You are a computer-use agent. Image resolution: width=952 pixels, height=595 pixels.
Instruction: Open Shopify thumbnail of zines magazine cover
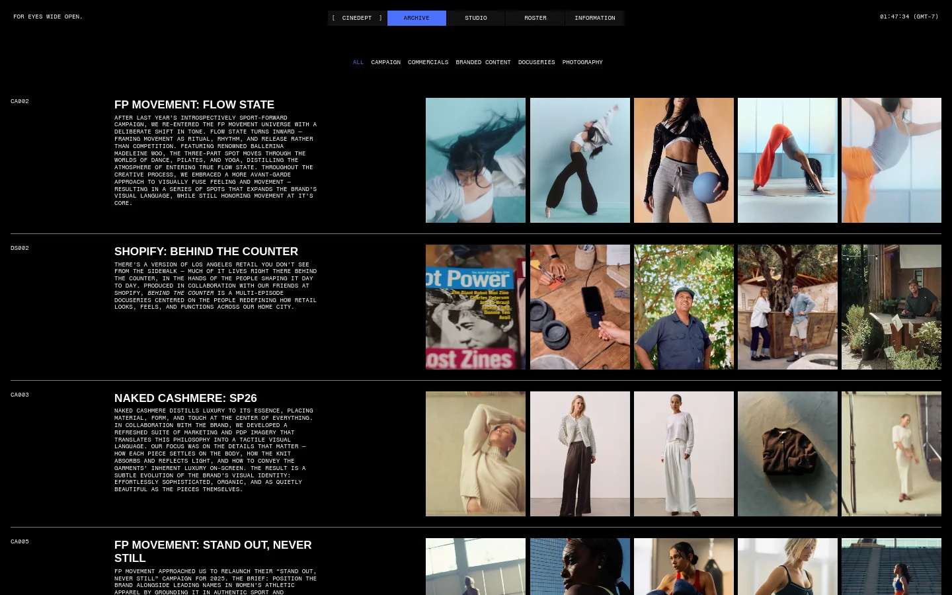pos(475,307)
